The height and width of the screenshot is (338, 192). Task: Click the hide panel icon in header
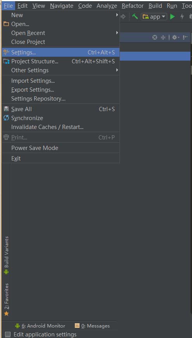click(x=185, y=38)
